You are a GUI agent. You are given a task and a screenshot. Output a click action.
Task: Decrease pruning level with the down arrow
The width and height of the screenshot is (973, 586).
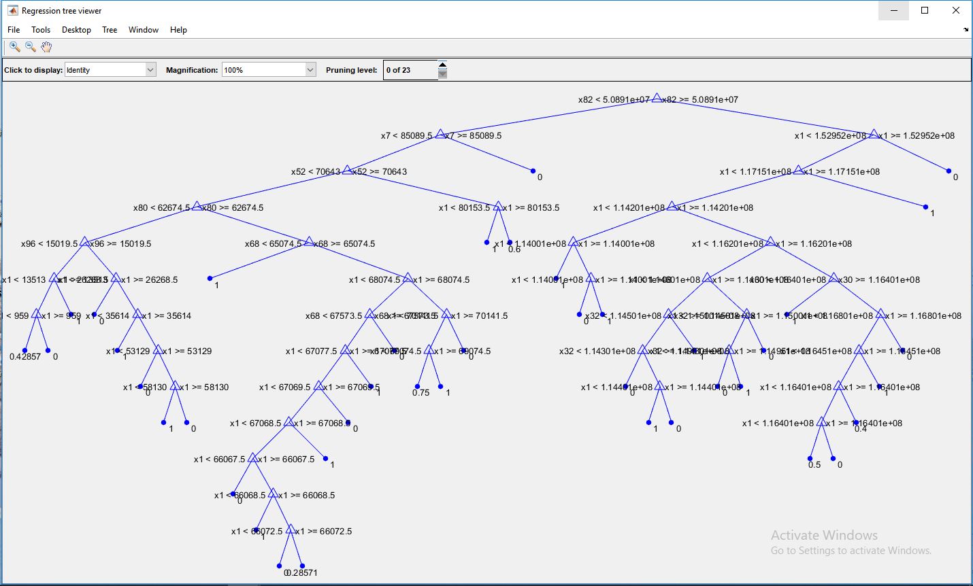(x=442, y=74)
